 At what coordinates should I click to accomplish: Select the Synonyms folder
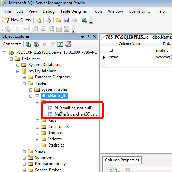44,158
